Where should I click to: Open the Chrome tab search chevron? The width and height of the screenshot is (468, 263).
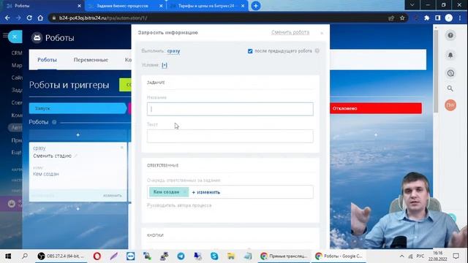412,5
